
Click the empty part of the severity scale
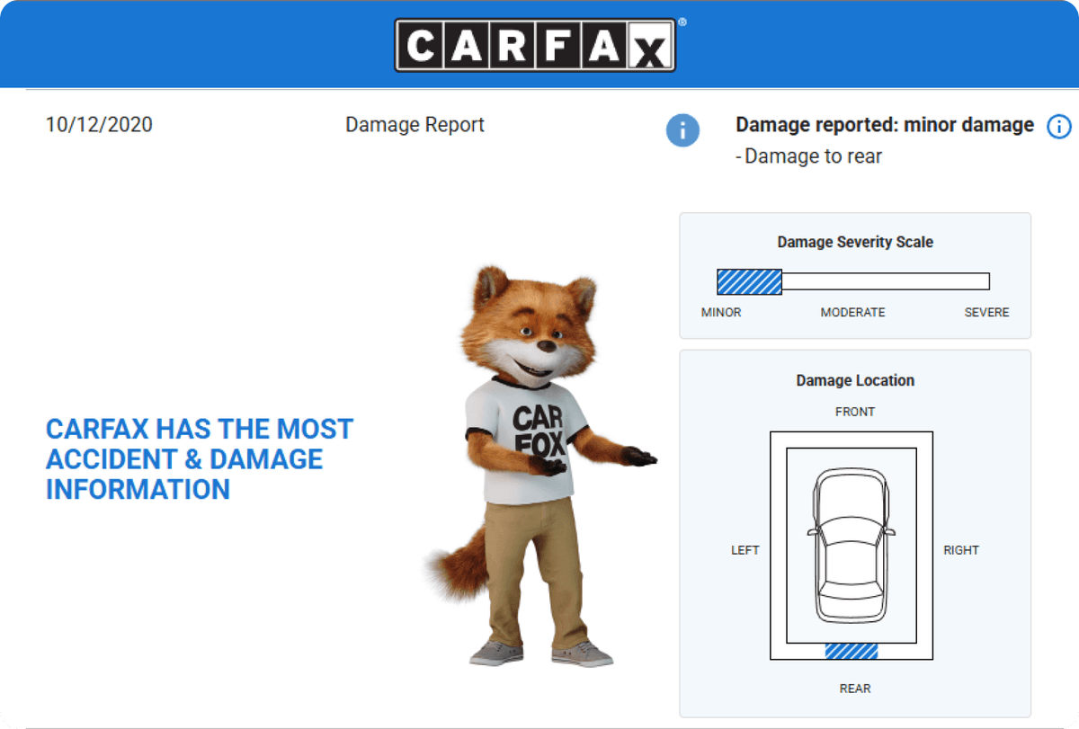coord(886,282)
